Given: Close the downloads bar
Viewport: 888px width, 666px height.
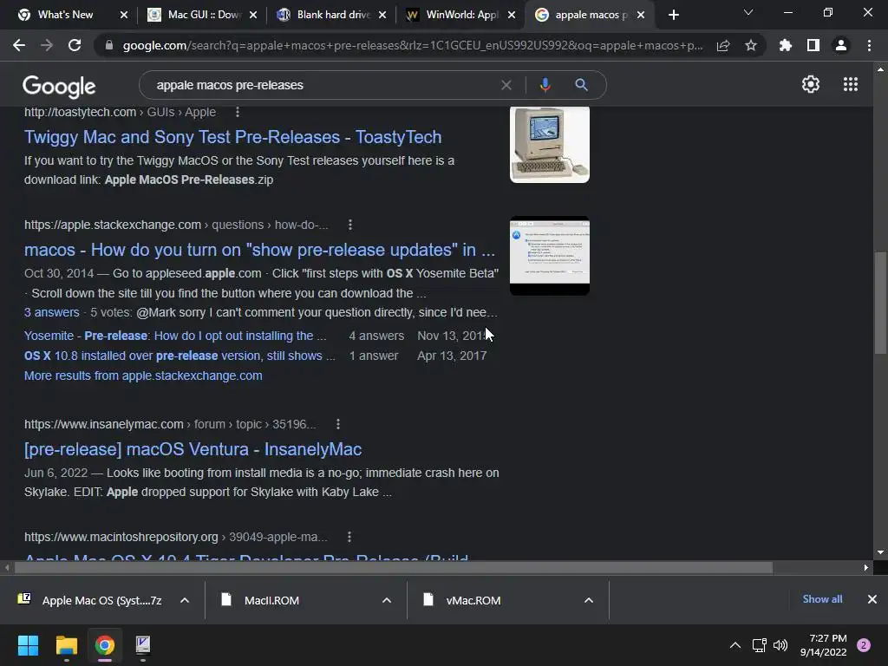Looking at the screenshot, I should pyautogui.click(x=872, y=599).
